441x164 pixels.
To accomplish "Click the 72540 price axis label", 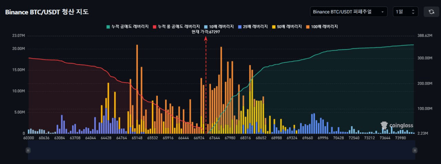I will click(354, 138).
